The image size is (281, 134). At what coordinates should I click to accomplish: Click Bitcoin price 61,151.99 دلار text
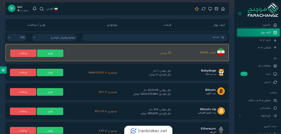coord(157,90)
